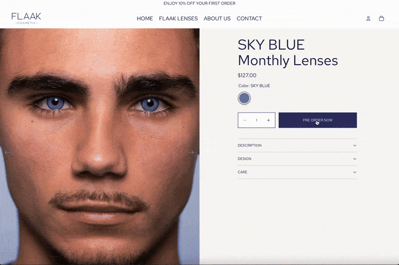Increase quantity with the plus icon
Image resolution: width=399 pixels, height=265 pixels.
pyautogui.click(x=268, y=120)
